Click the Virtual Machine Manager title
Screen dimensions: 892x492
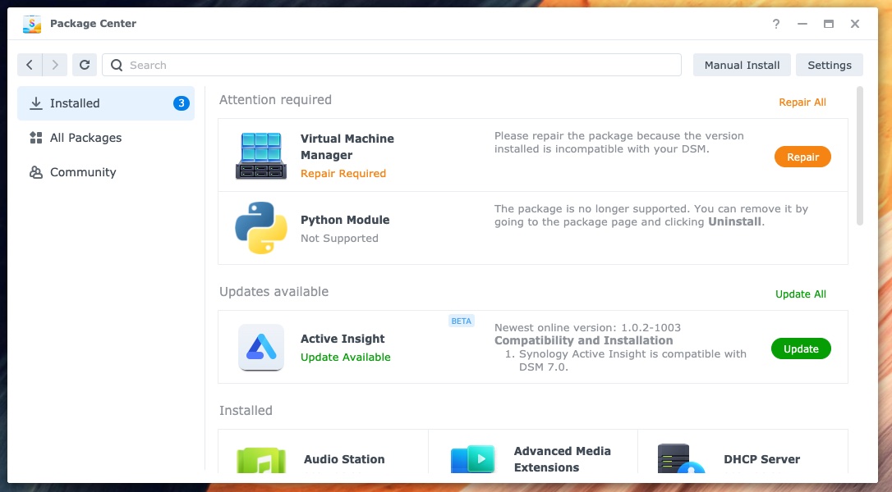347,147
